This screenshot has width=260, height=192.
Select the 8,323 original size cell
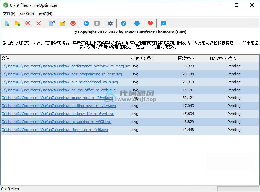pos(189,66)
